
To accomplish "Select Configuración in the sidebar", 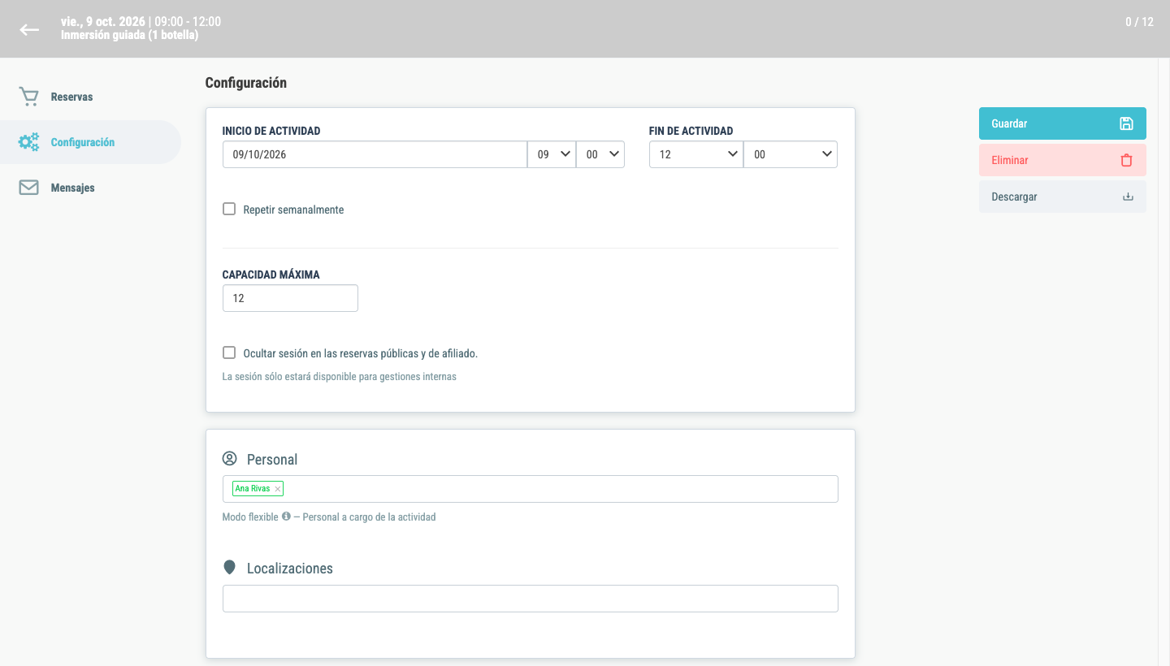I will [x=90, y=142].
